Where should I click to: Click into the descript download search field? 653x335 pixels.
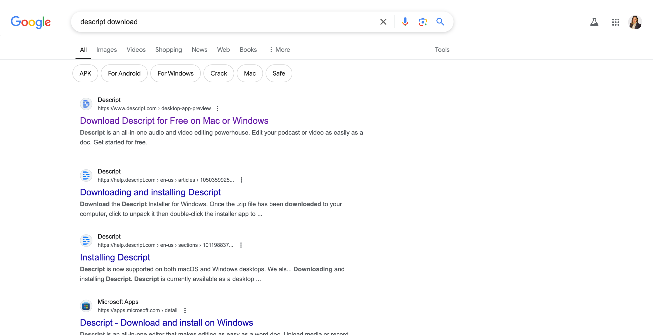(x=224, y=22)
